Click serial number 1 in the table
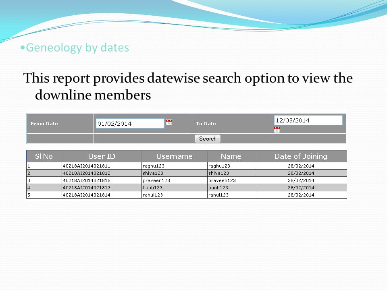The height and width of the screenshot is (290, 387). (x=29, y=166)
